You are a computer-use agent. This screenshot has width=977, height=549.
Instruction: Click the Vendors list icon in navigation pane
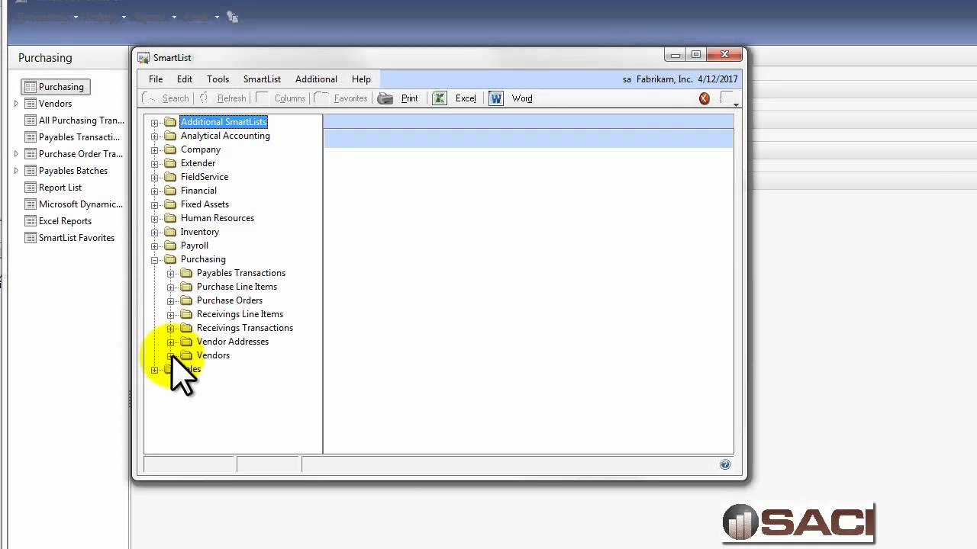(x=31, y=104)
